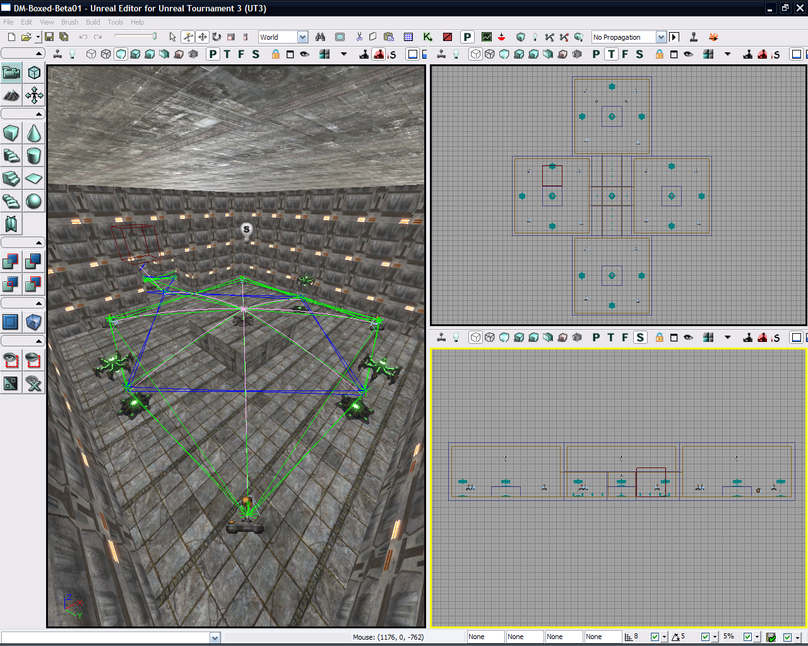Screen dimensions: 808x646
Task: Click the Undo button in the main toolbar
Action: pos(83,37)
